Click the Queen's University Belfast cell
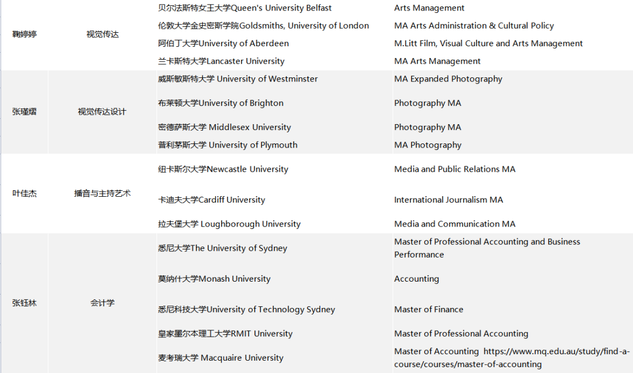Image resolution: width=633 pixels, height=373 pixels. tap(244, 8)
